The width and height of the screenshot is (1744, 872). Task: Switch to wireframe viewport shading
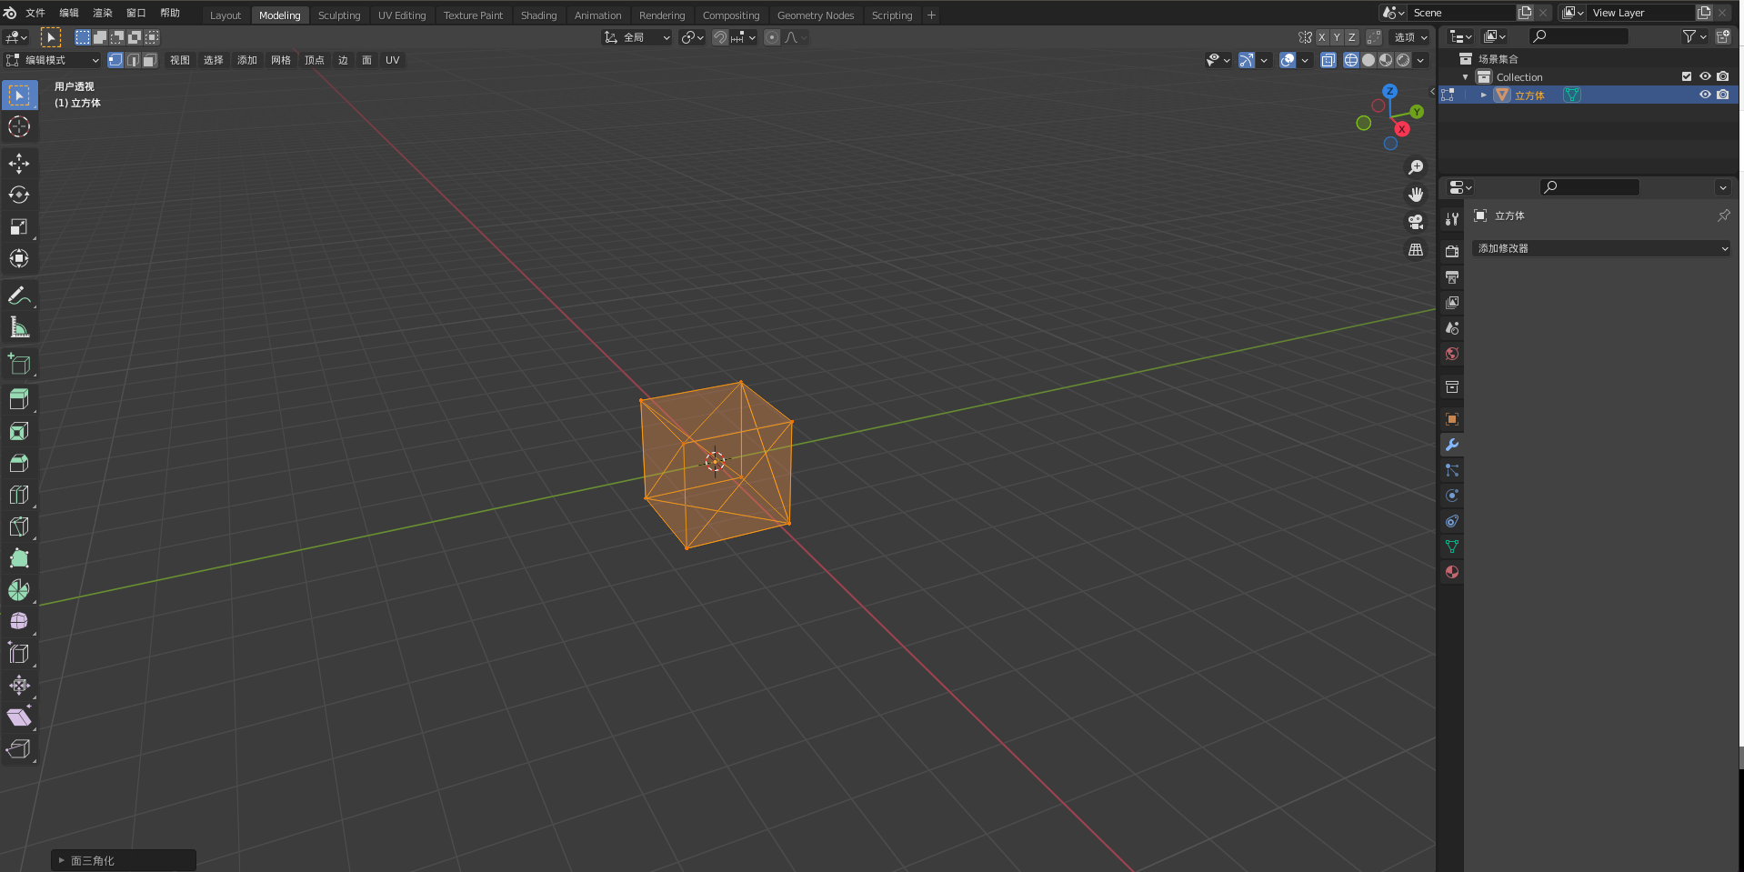pos(1351,60)
